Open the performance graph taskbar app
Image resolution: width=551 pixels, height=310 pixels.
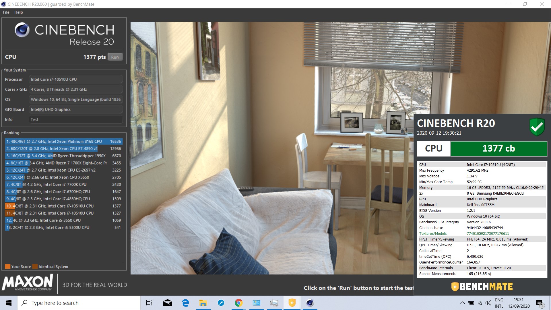coord(274,303)
